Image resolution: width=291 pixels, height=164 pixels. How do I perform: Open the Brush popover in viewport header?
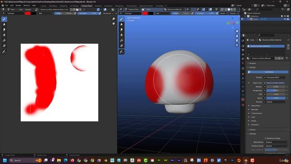tap(223, 13)
